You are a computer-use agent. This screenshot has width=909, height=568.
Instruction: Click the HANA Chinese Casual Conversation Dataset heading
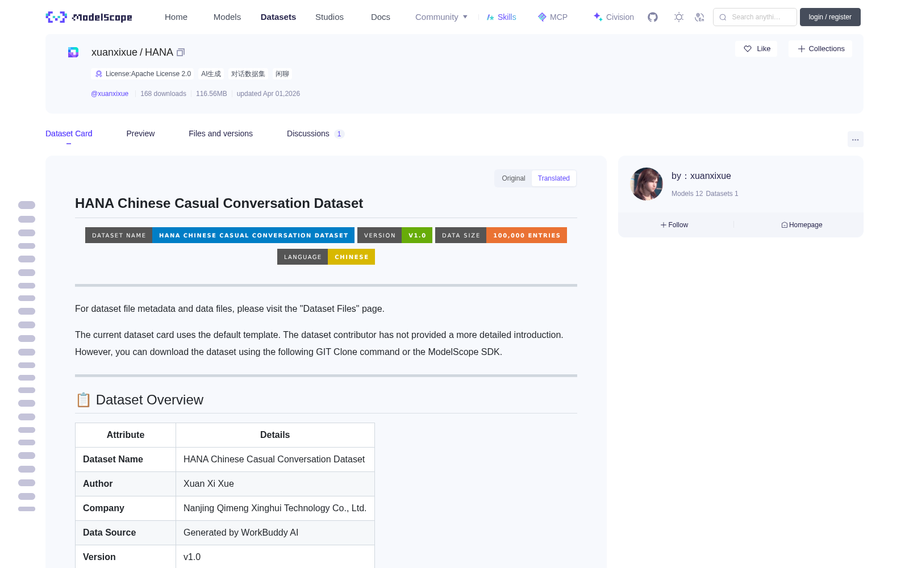pos(219,203)
